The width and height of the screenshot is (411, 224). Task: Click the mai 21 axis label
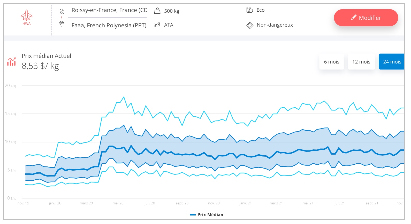[x=308, y=203]
